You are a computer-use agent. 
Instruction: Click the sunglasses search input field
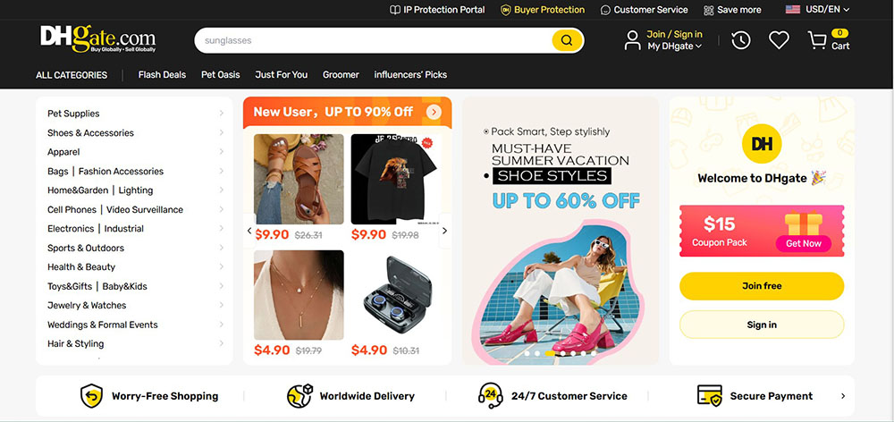(x=373, y=40)
